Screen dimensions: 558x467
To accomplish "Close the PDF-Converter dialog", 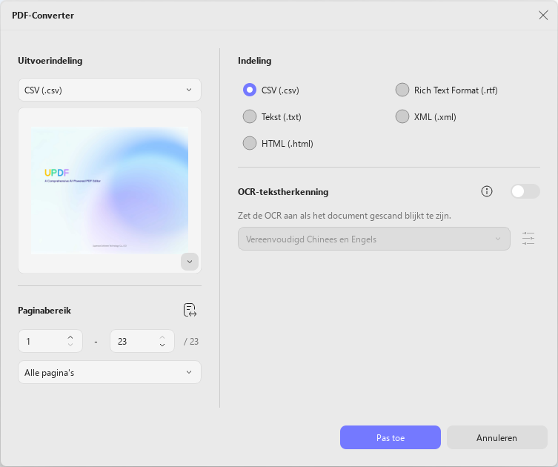I will tap(543, 15).
